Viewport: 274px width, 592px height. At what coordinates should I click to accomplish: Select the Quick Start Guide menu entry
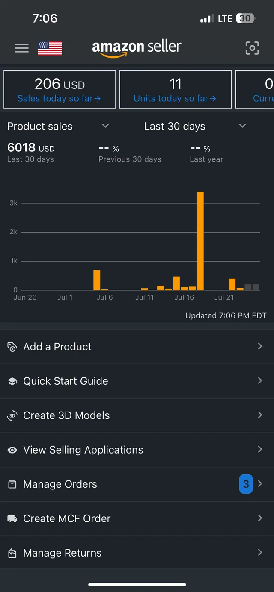[137, 381]
